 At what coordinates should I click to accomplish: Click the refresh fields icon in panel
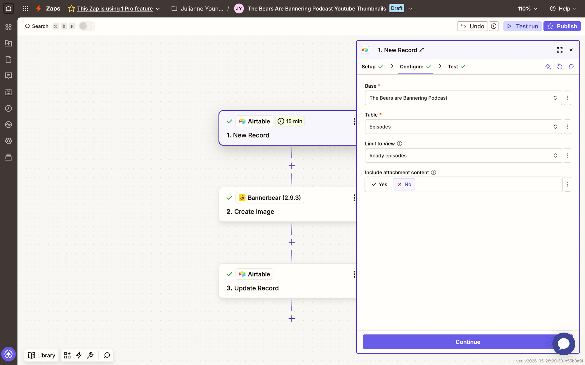pos(560,67)
